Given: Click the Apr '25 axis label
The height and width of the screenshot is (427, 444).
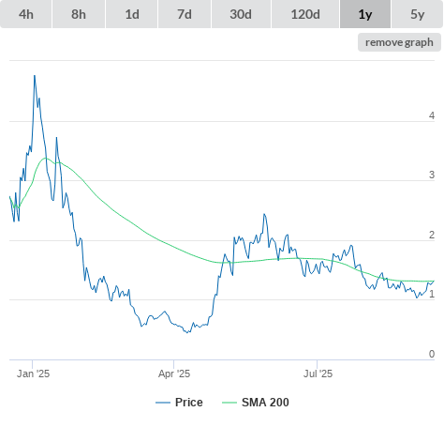Looking at the screenshot, I should pyautogui.click(x=174, y=374).
